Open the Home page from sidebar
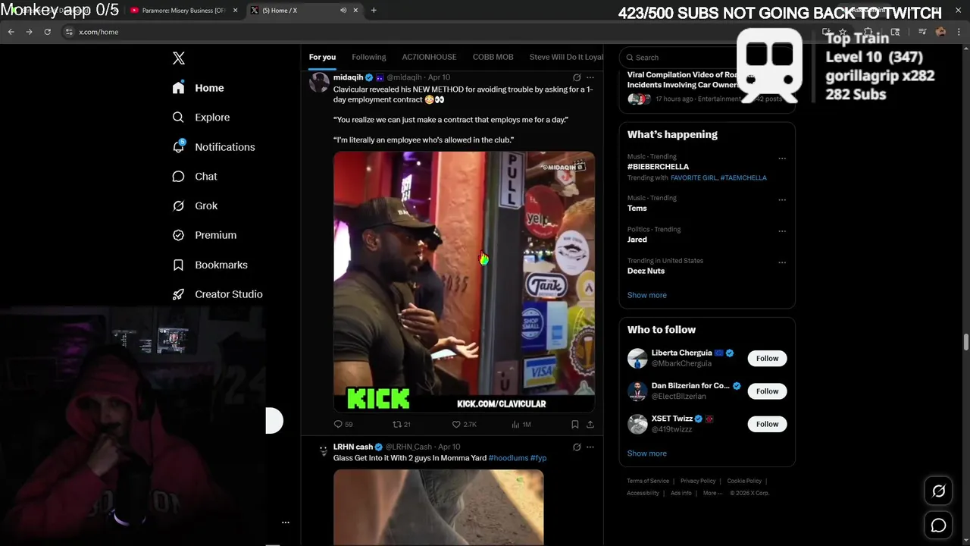The width and height of the screenshot is (970, 546). pyautogui.click(x=198, y=88)
